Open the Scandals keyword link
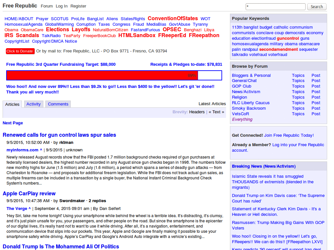This screenshot has height=250, width=334. coord(27,35)
